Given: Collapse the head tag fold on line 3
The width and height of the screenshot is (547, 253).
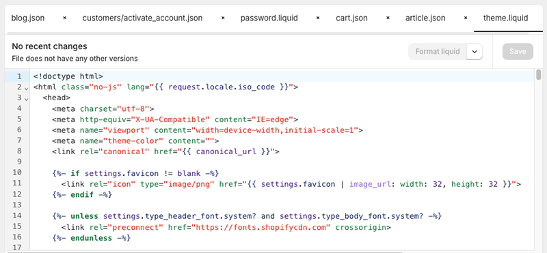Looking at the screenshot, I should pyautogui.click(x=26, y=100).
